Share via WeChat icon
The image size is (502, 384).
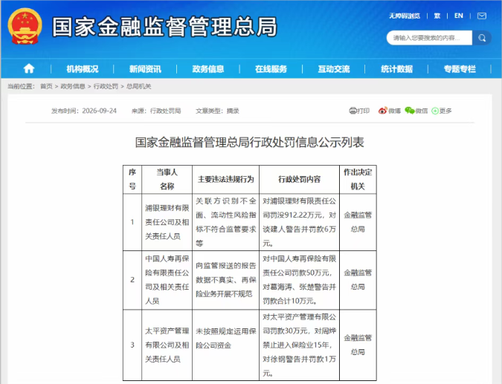[410, 111]
